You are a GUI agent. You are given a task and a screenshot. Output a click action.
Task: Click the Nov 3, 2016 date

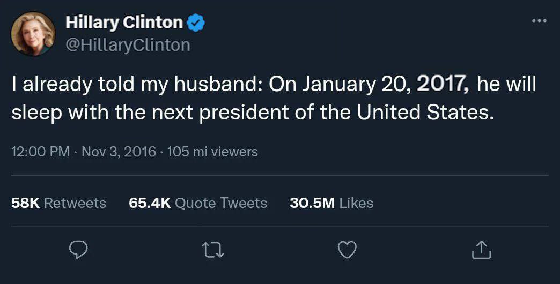(119, 152)
